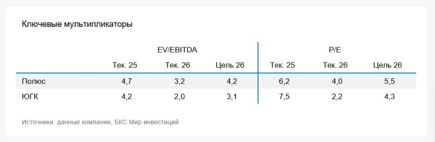The width and height of the screenshot is (435, 142).
Task: Click "Тек. 25" header under P/E
Action: (x=282, y=65)
